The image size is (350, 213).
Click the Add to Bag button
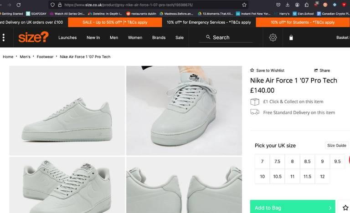click(x=293, y=207)
